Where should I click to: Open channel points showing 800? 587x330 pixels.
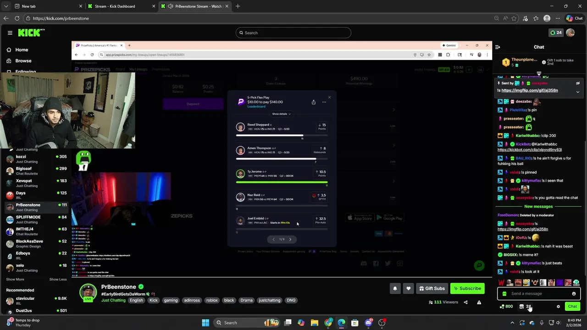point(506,307)
